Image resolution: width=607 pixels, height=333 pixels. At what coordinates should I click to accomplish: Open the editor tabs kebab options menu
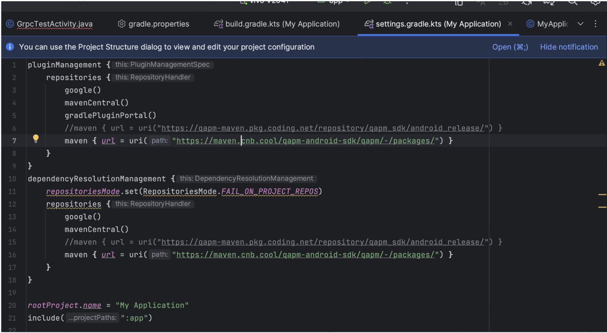tap(595, 24)
